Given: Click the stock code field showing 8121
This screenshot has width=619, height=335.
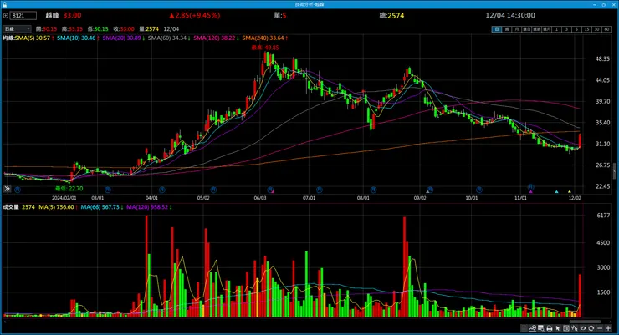Looking at the screenshot, I should 23,15.
